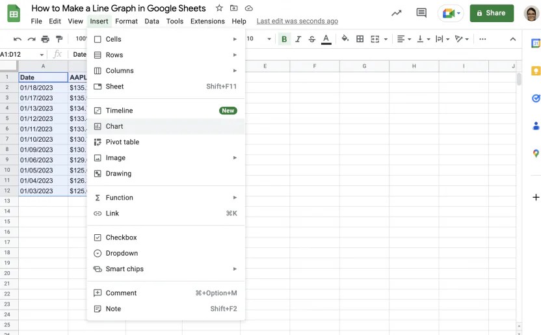Viewport: 541px width, 335px height.
Task: Select Chart from Insert menu
Action: [166, 126]
